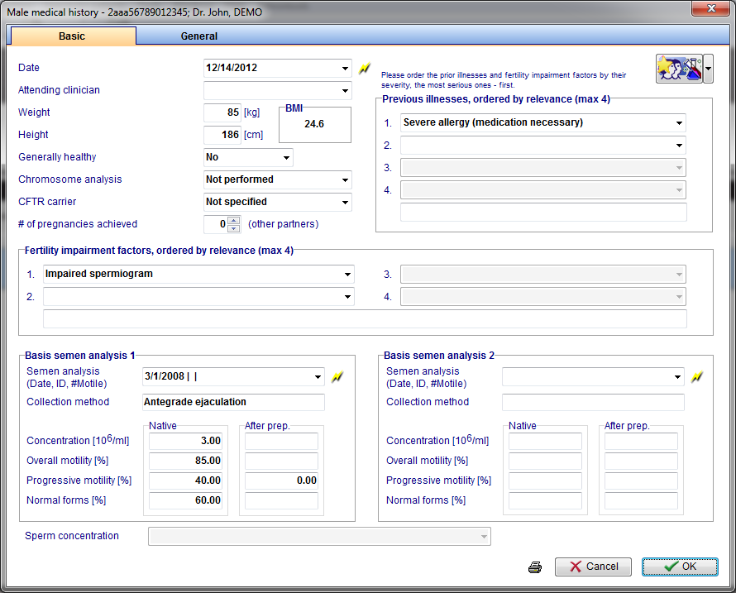Viewport: 736px width, 593px height.
Task: Open the Generally healthy dropdown
Action: click(x=286, y=157)
